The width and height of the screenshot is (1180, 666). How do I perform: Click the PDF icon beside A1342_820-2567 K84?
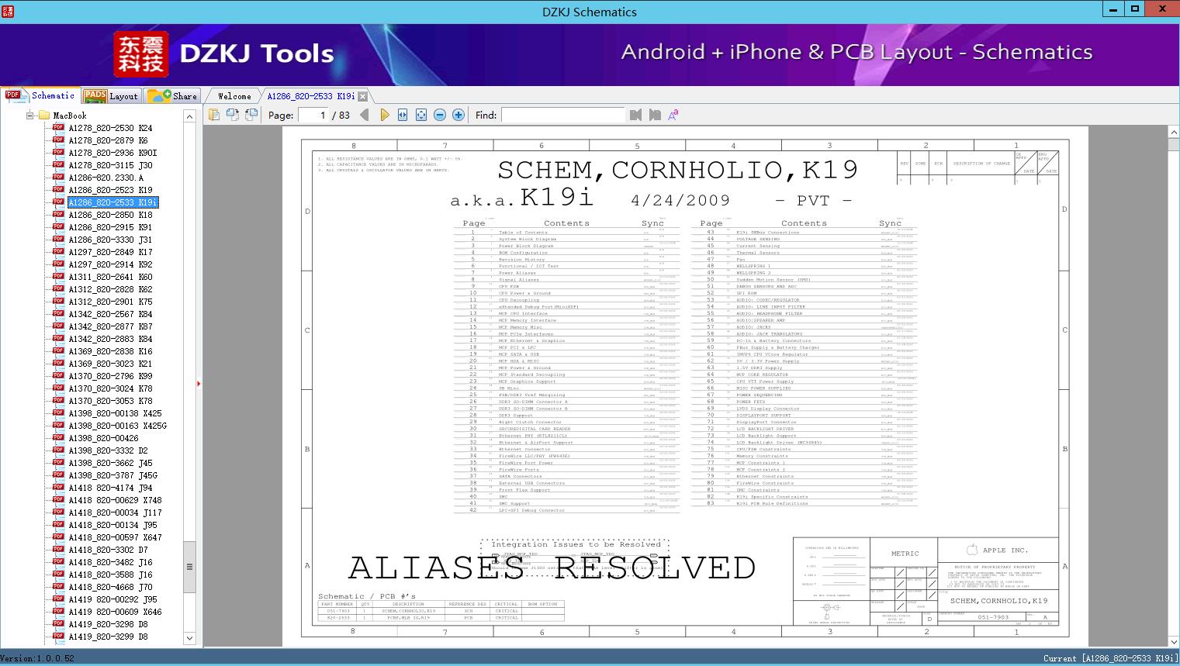click(58, 314)
